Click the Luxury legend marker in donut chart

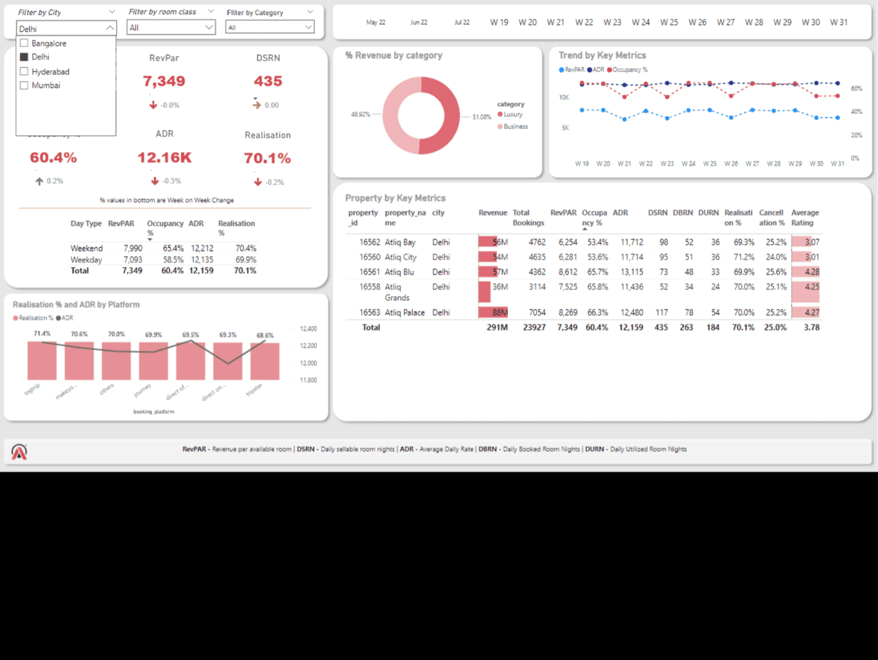[500, 114]
